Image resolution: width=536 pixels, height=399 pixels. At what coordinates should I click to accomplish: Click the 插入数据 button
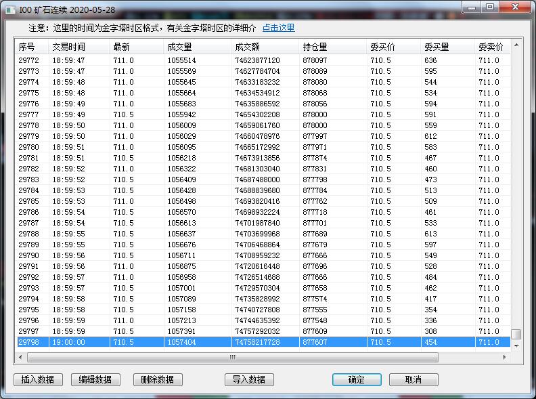click(38, 379)
